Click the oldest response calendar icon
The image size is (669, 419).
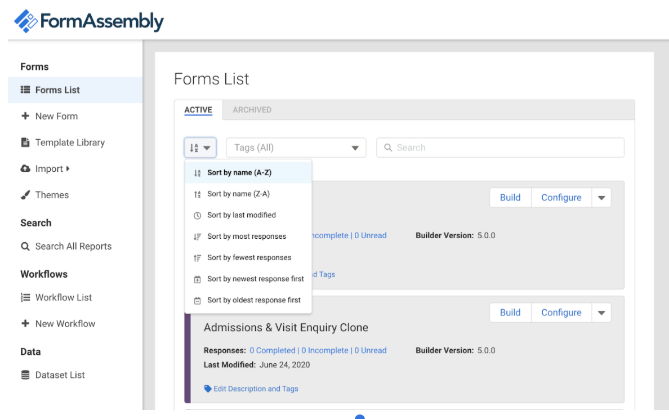[x=197, y=300]
